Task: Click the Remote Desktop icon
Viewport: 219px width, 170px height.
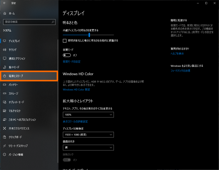Action: coord(5,146)
